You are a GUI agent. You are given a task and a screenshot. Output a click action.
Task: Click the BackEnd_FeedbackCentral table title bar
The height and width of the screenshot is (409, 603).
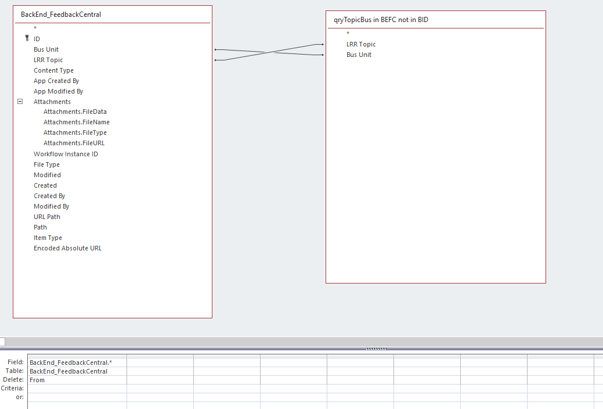(112, 15)
